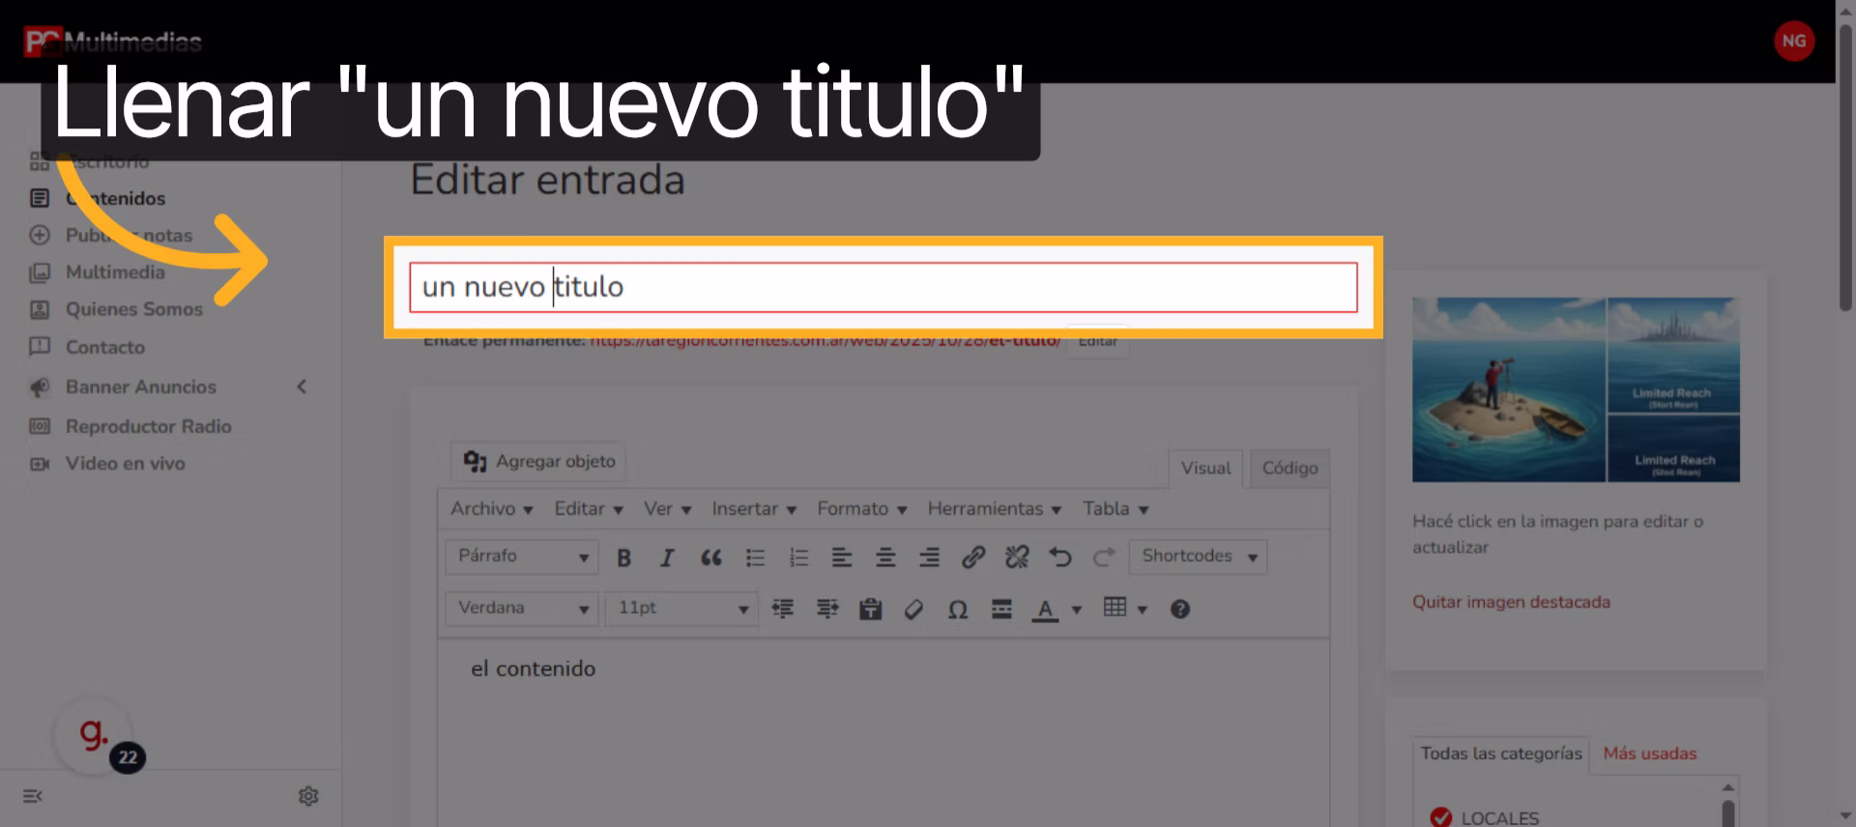Open the Párrafo format dropdown
Viewport: 1856px width, 827px height.
pos(522,556)
